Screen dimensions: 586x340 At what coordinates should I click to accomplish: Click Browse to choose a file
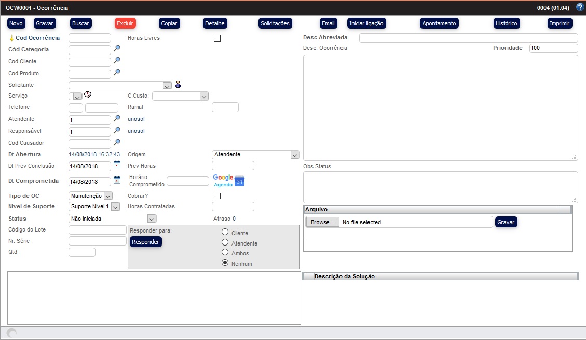click(x=322, y=222)
